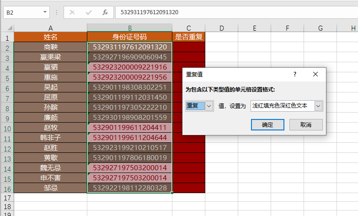Screen dimensions: 358x216
Task: Select row 1 header
Action: coord(7,37)
